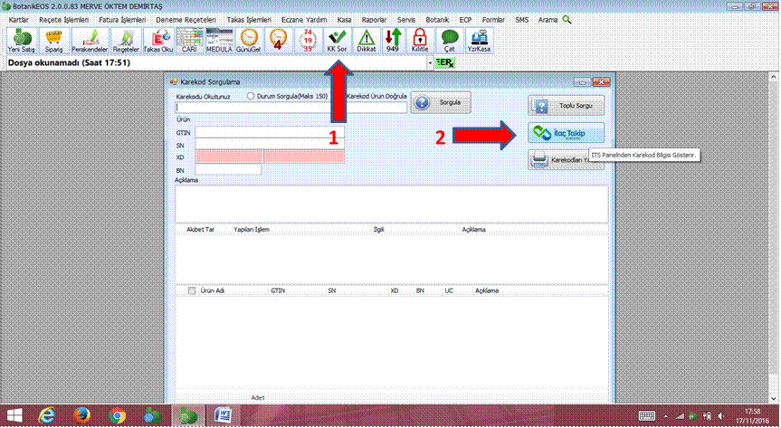This screenshot has width=781, height=428.
Task: Click into the GTIN input field
Action: (x=269, y=132)
